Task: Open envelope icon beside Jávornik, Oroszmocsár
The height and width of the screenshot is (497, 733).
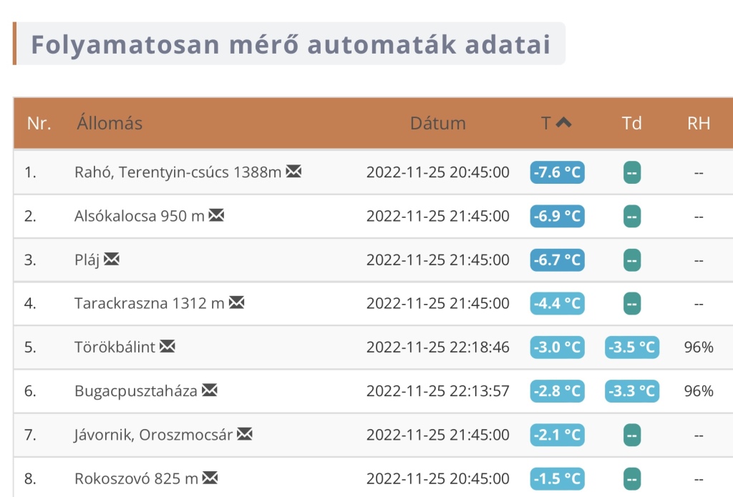Action: tap(245, 434)
